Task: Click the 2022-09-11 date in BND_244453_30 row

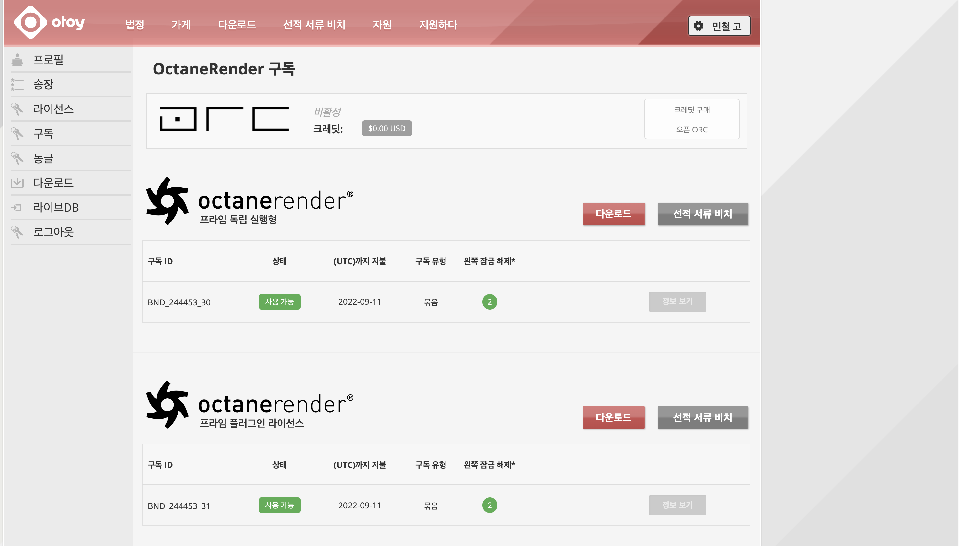Action: tap(359, 302)
